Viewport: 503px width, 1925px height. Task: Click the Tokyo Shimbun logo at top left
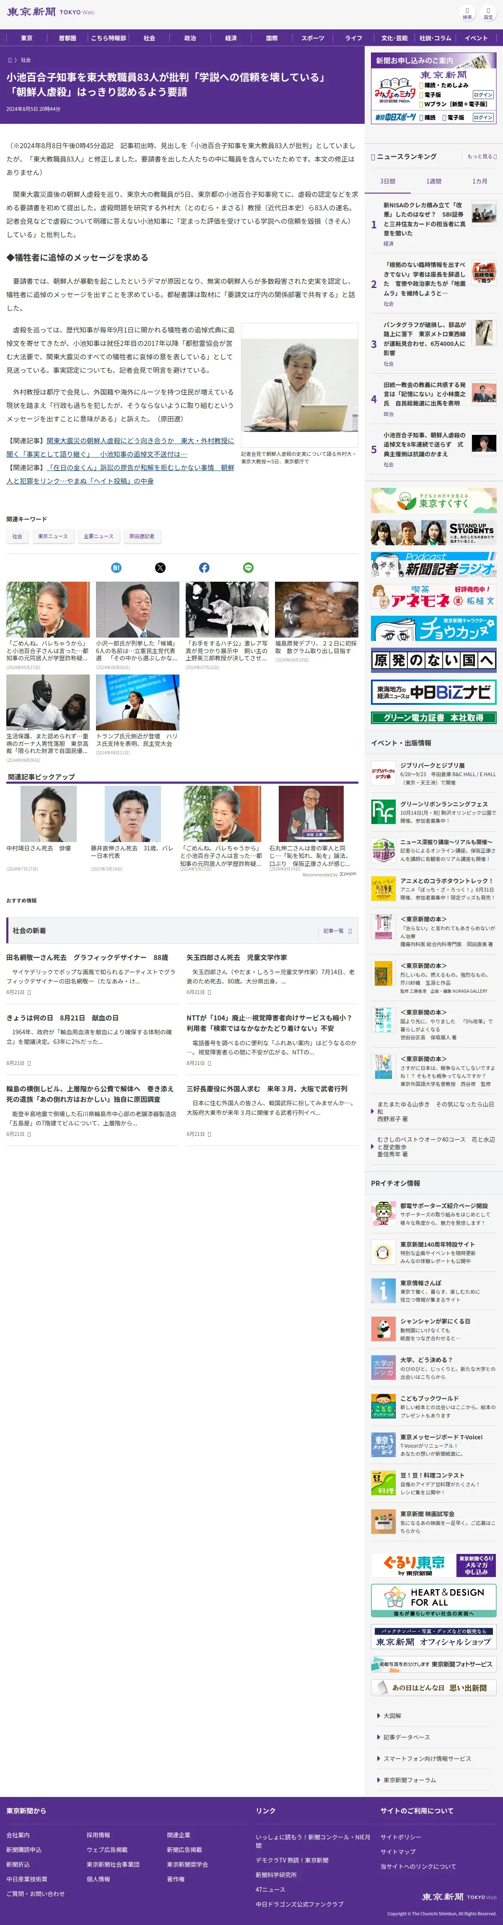[x=51, y=12]
